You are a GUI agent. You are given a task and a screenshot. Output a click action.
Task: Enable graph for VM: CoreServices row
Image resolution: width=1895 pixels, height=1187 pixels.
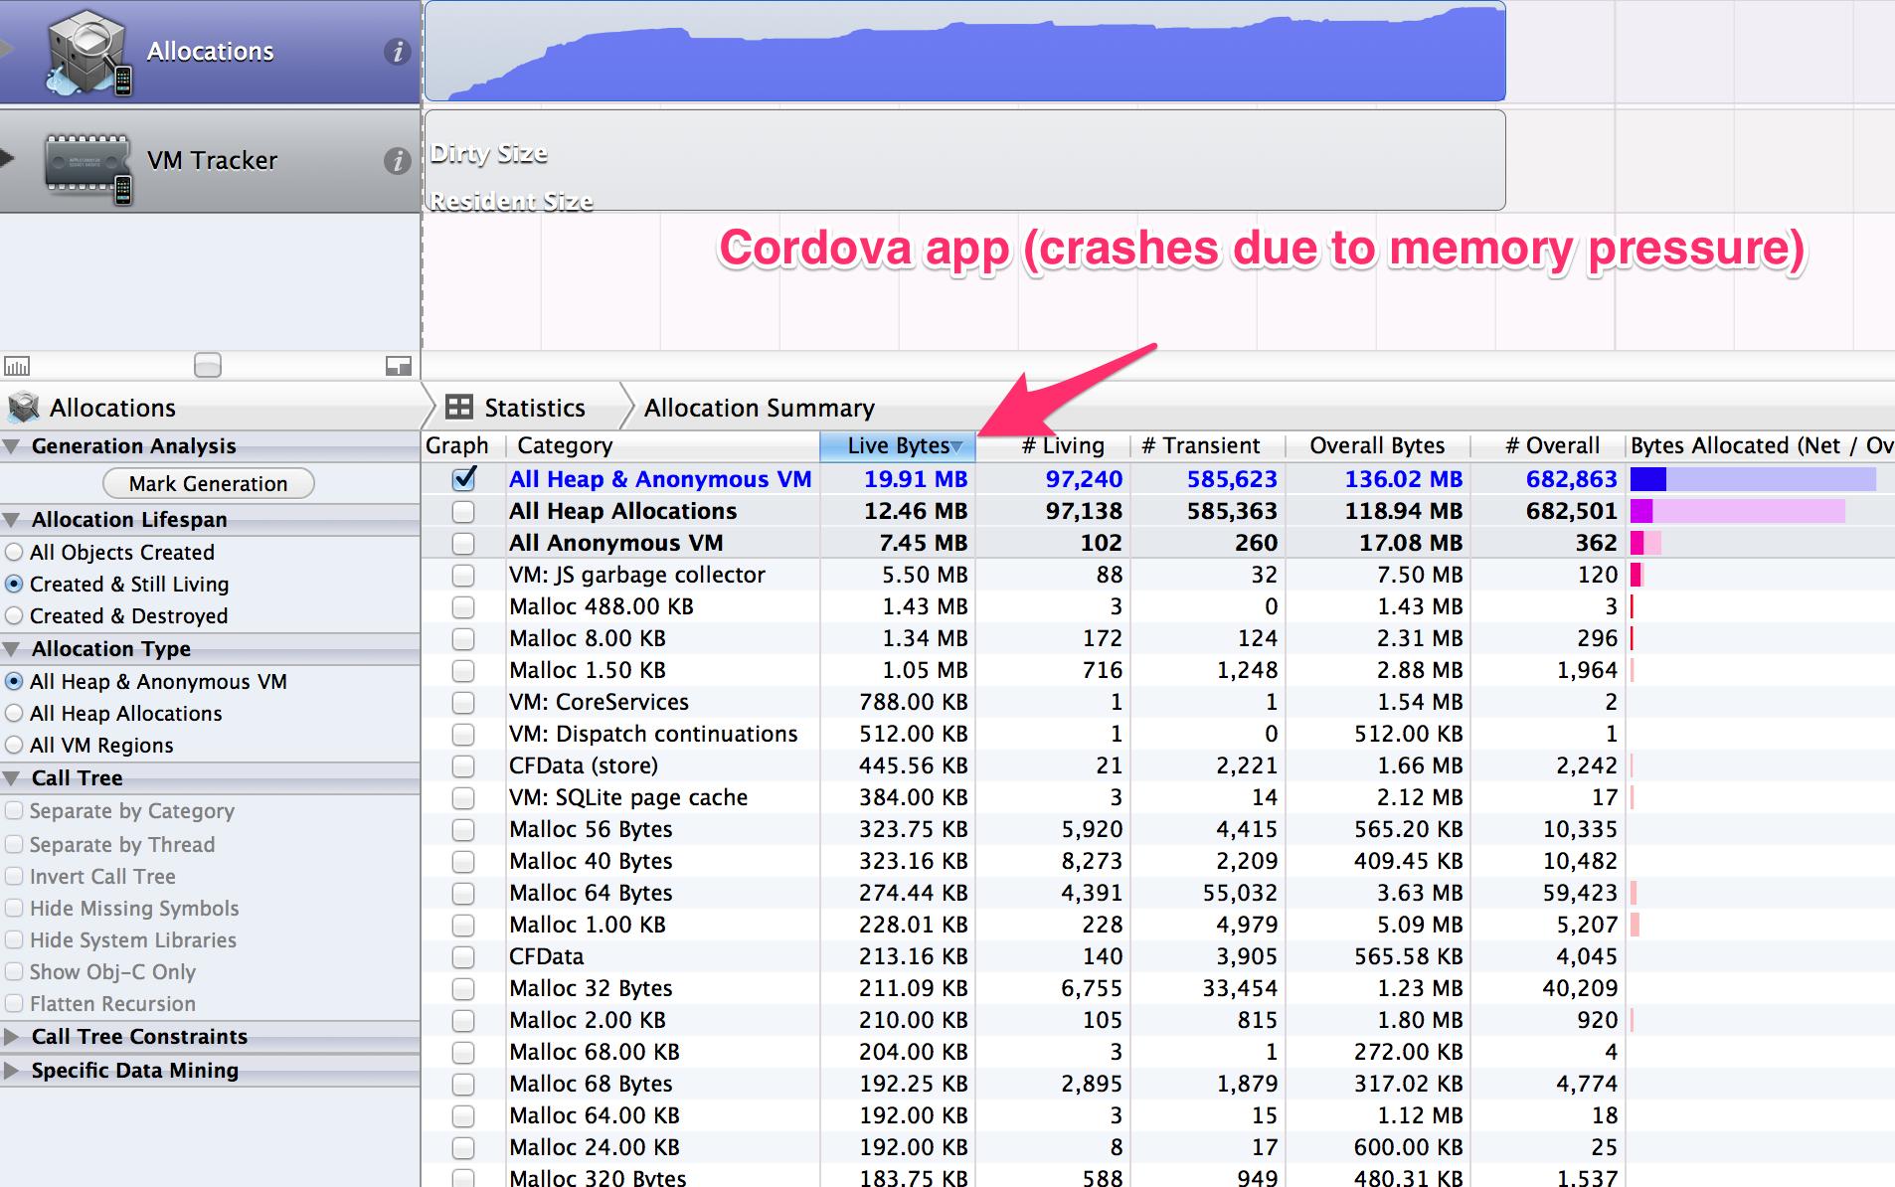pyautogui.click(x=463, y=702)
